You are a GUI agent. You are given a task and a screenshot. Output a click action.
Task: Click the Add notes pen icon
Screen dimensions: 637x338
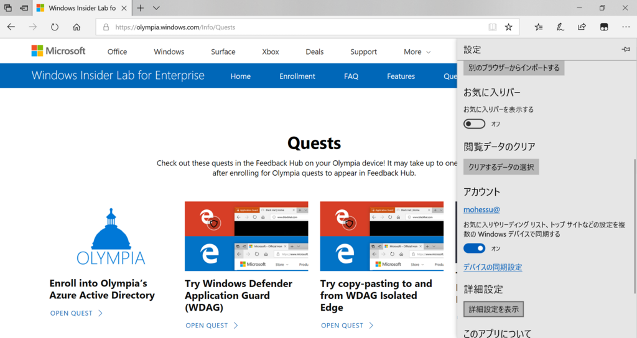(560, 27)
